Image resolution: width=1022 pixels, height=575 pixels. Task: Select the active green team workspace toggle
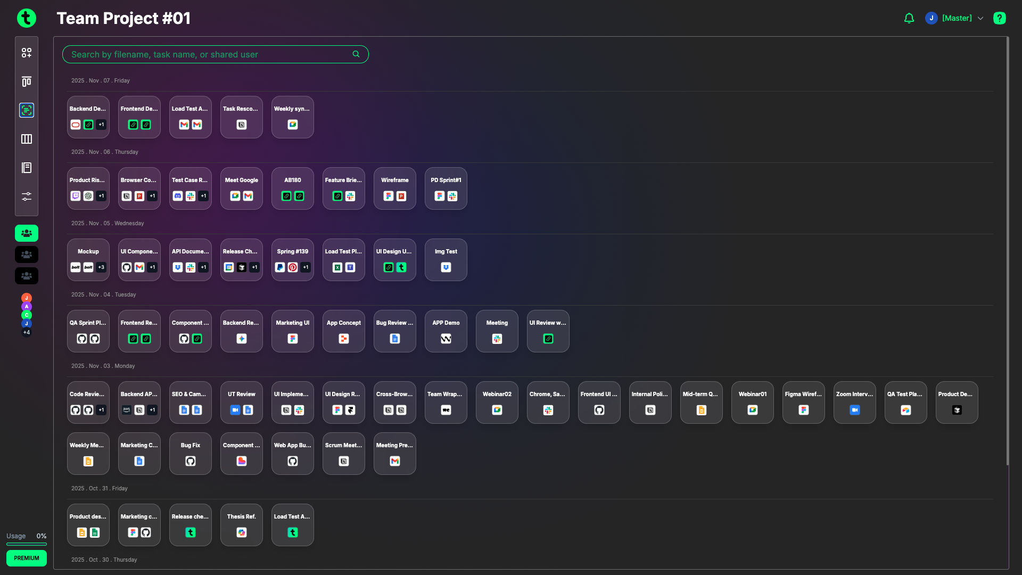(x=27, y=233)
